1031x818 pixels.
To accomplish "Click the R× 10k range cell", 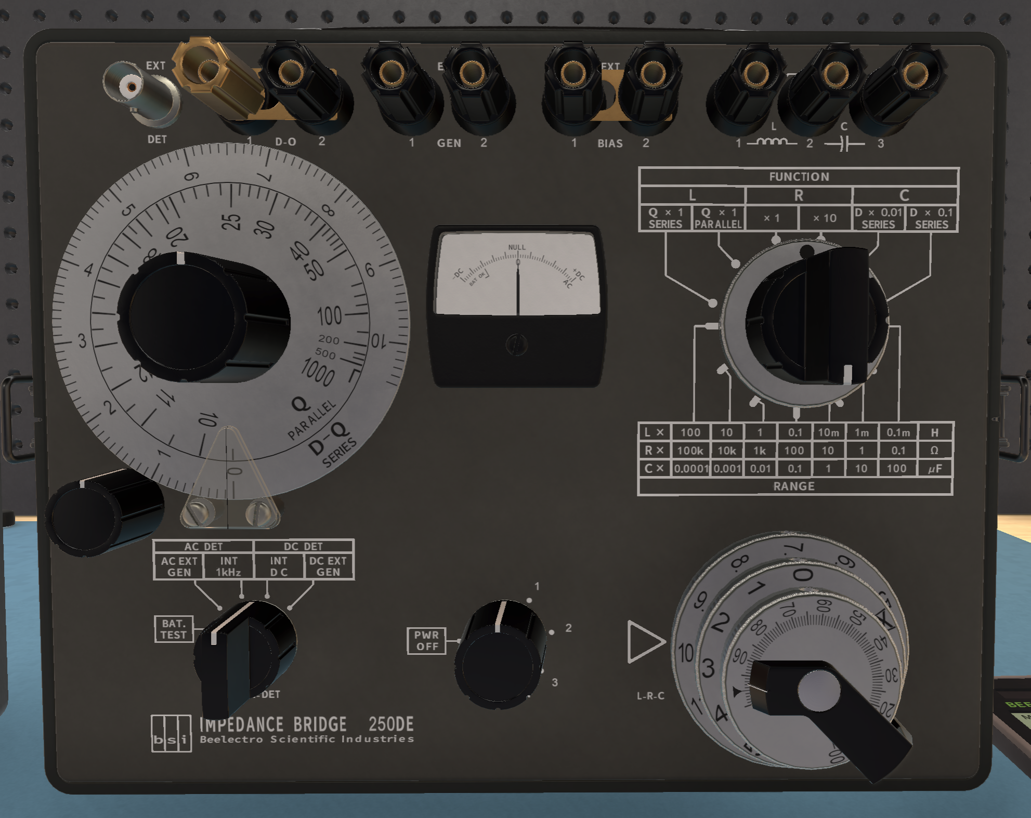I will tap(726, 451).
